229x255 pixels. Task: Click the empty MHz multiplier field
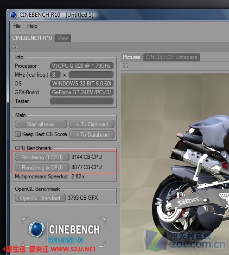click(x=91, y=75)
